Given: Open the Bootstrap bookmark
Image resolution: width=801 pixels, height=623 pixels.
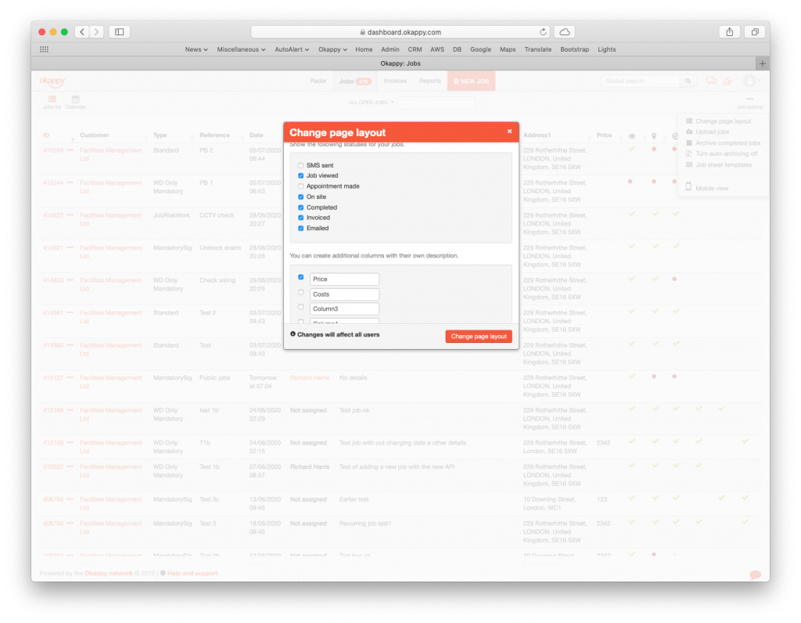Looking at the screenshot, I should (x=575, y=49).
